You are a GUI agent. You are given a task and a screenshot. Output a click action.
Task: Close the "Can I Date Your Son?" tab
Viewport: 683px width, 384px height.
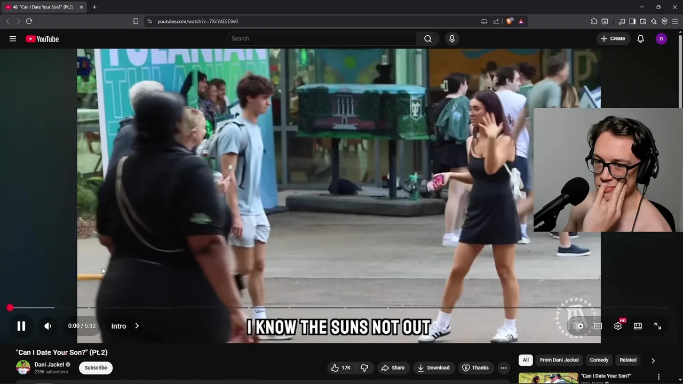[x=81, y=7]
